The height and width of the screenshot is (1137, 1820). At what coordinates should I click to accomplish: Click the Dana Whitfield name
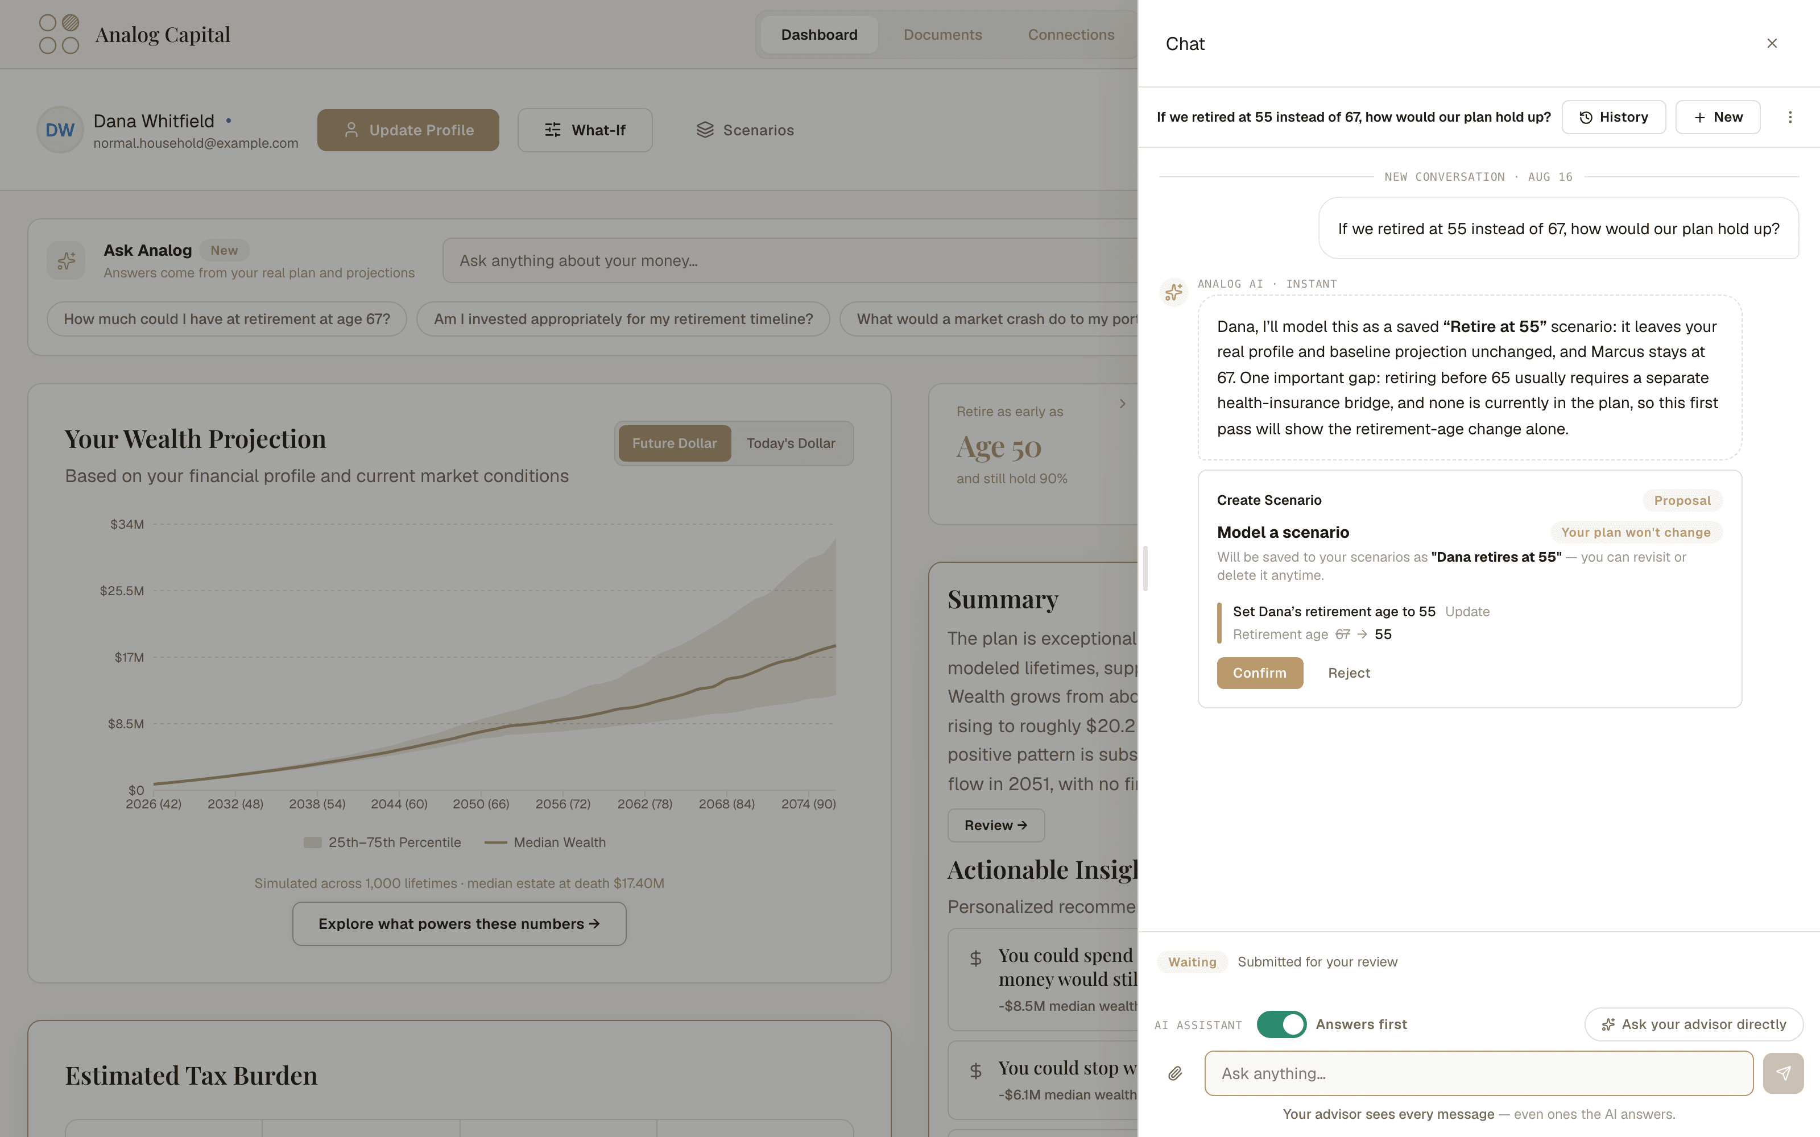154,121
